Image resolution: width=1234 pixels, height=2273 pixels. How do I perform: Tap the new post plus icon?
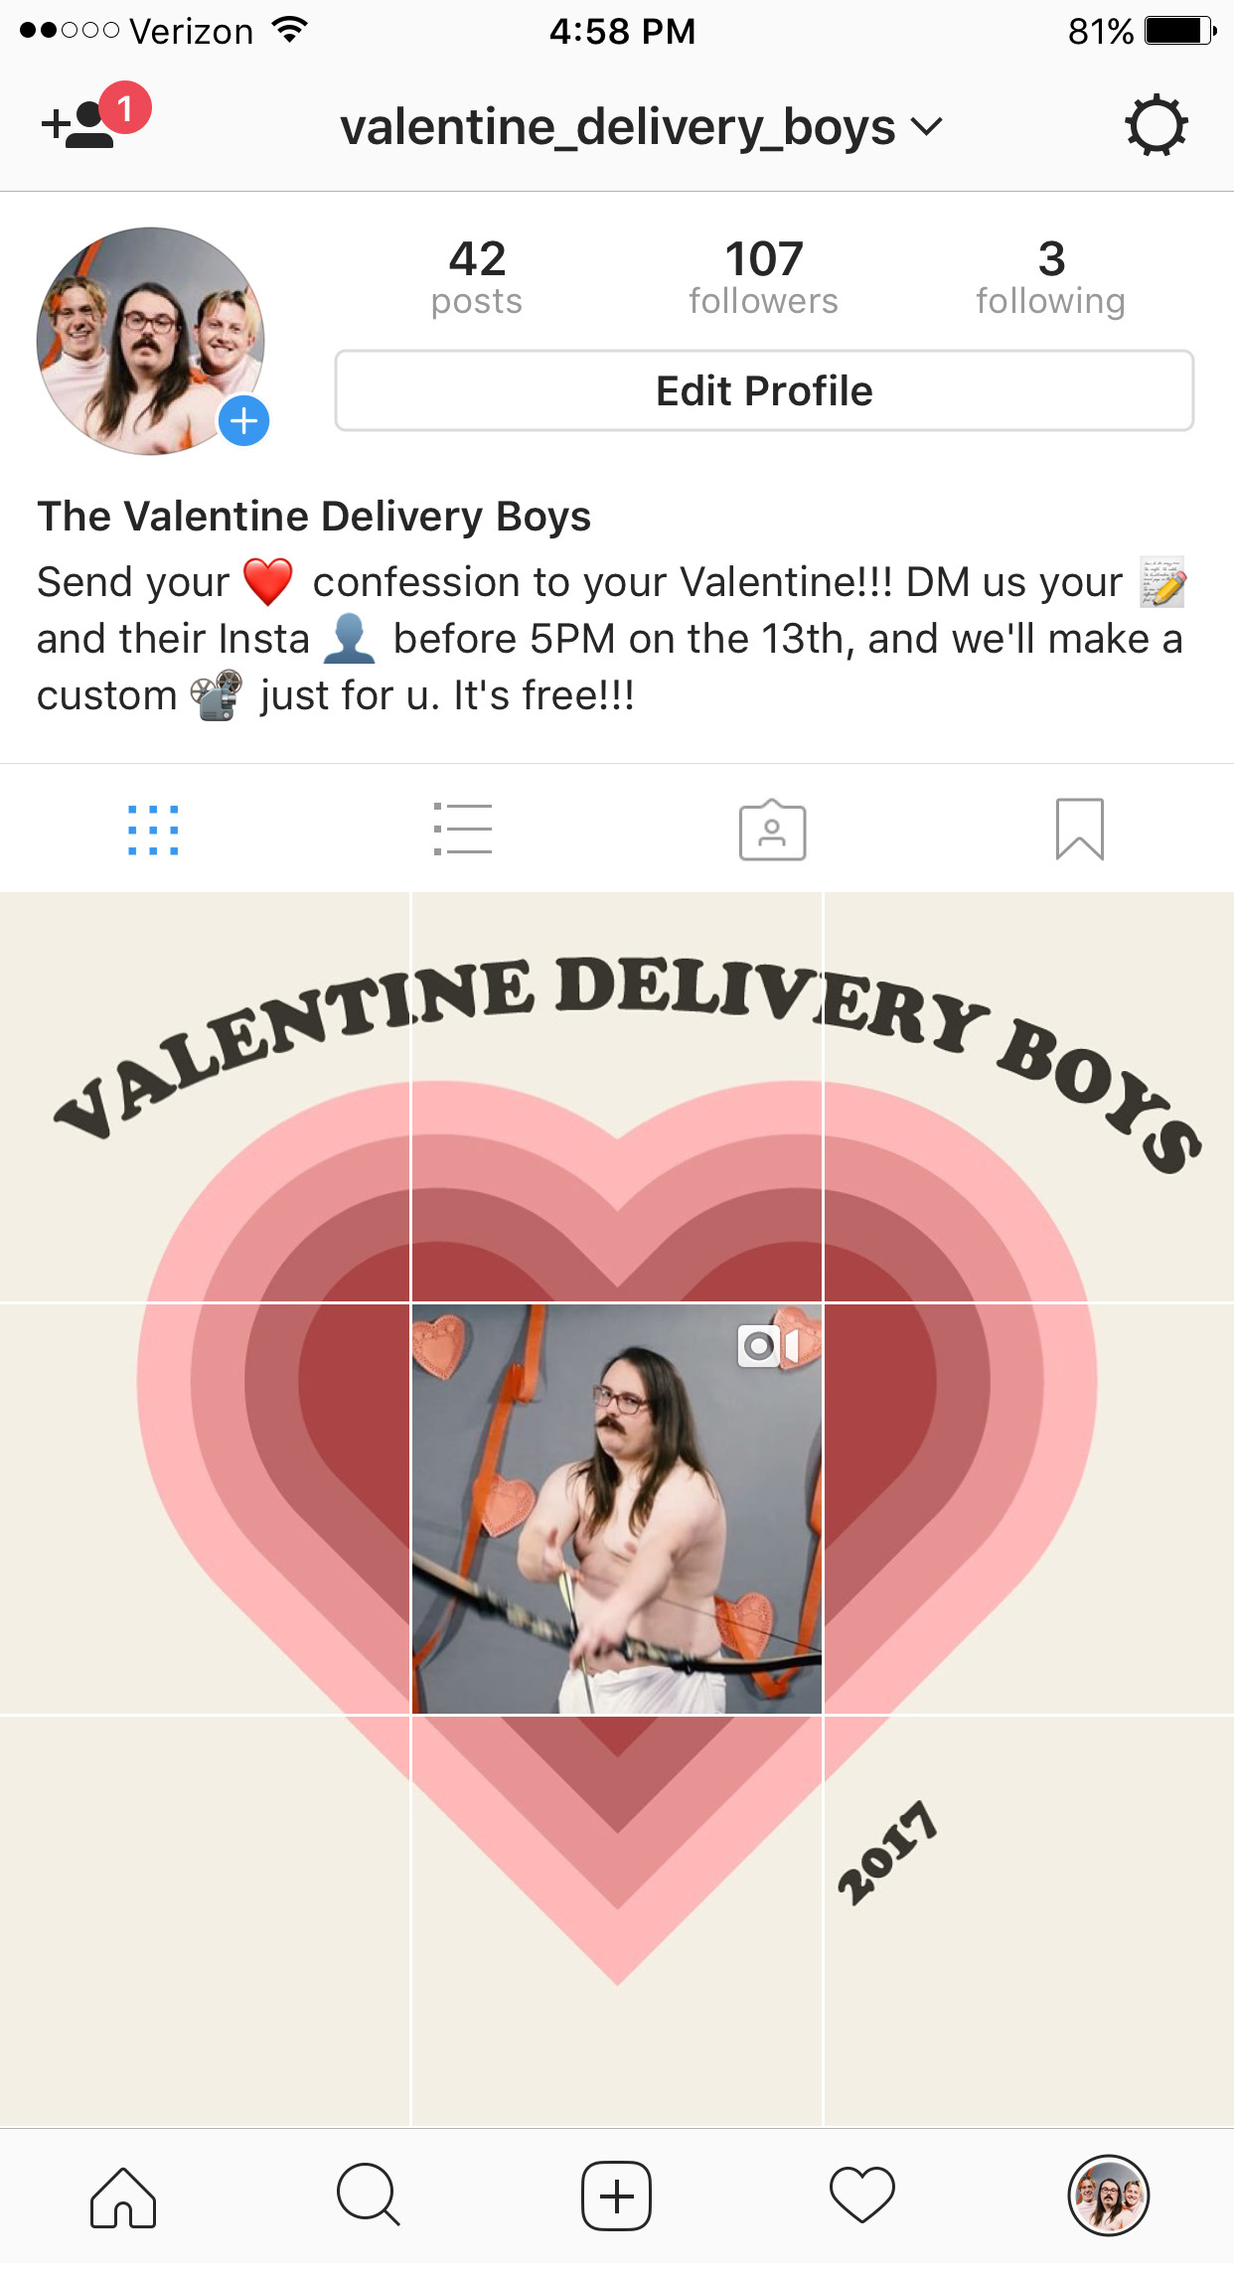(x=616, y=2196)
